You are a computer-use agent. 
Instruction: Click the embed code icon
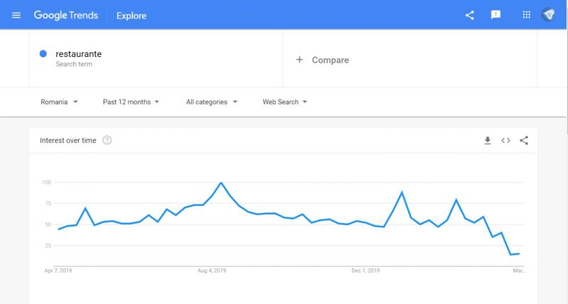point(506,141)
